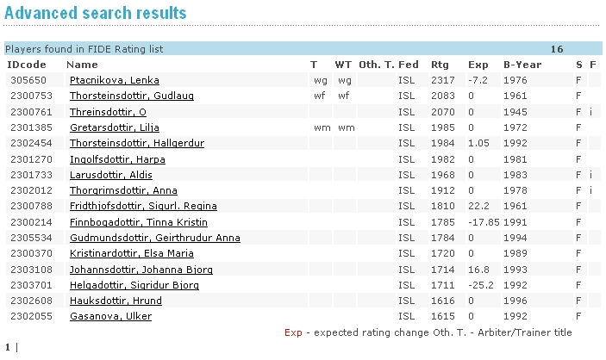Click the Name column header
The image size is (606, 360).
point(82,65)
